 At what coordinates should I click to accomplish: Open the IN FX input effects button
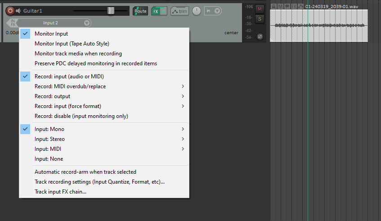click(x=13, y=23)
